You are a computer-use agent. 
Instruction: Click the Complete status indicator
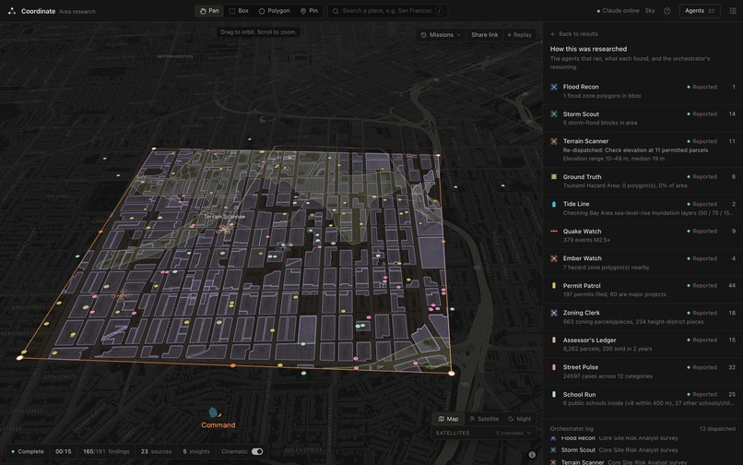click(28, 452)
